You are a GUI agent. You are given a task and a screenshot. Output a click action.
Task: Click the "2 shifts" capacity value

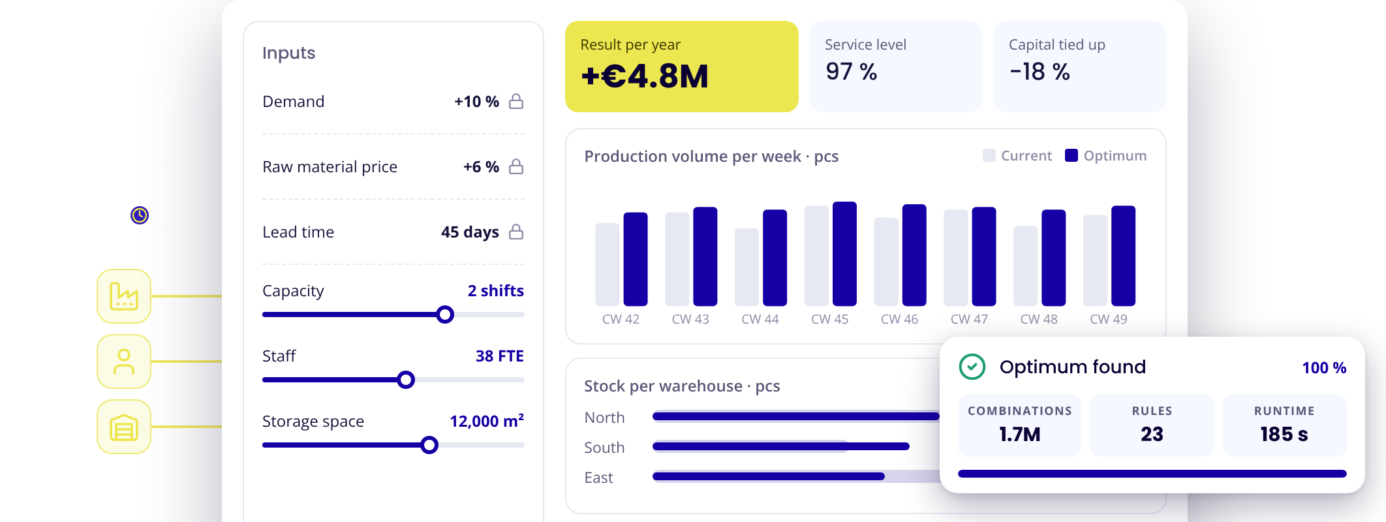(x=496, y=291)
